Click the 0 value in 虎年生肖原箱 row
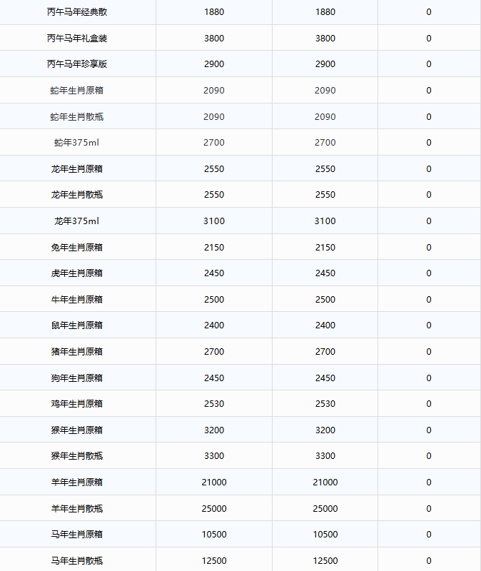Screen dimensions: 481x571 429,273
